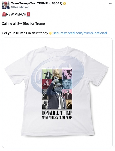115x151 pixels.
Task: Click the MAKE AMERICA GREAT AGAIN shirt text
Action: [x=57, y=118]
